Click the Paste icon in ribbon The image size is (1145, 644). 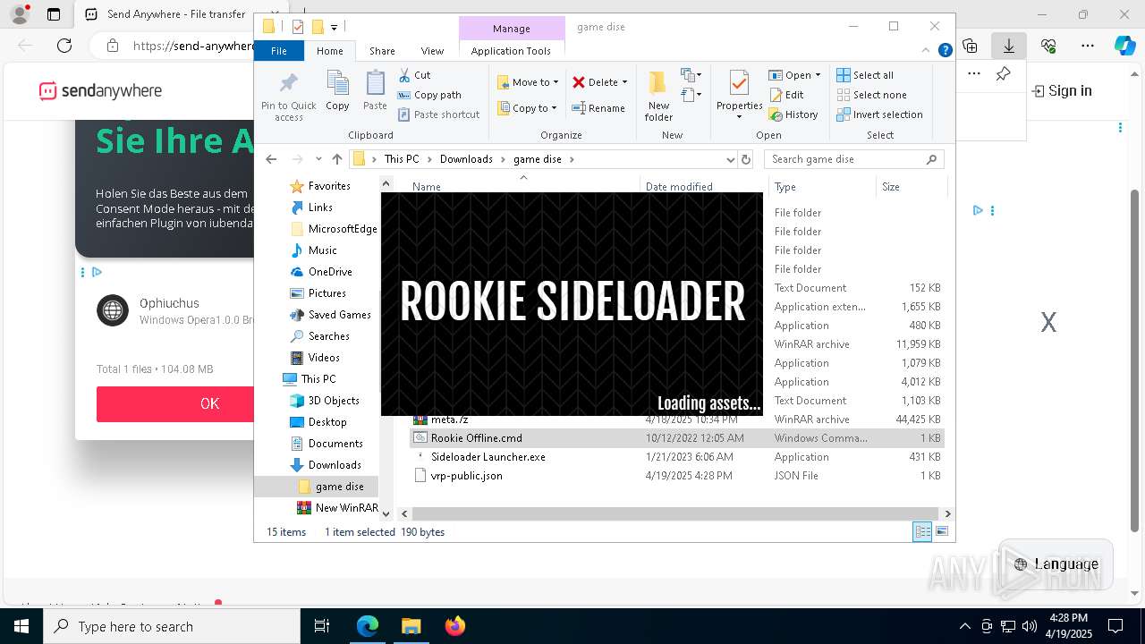[x=375, y=91]
